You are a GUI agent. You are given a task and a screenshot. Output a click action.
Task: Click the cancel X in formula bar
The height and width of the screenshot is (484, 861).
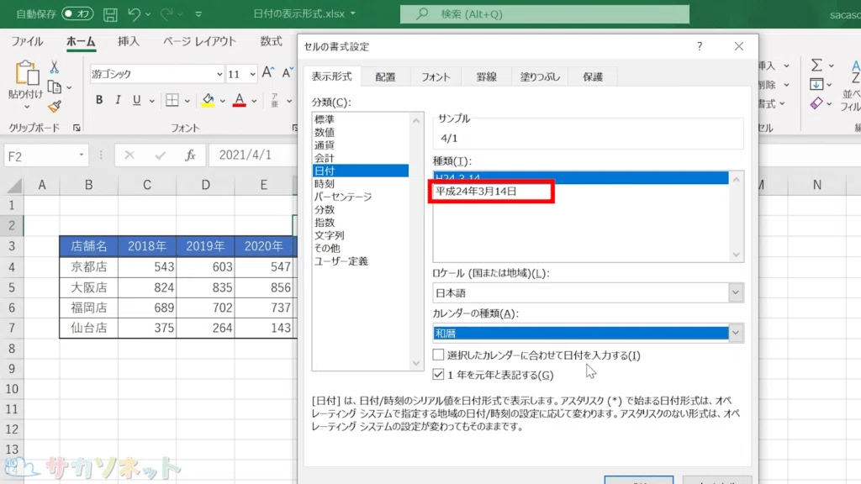tap(129, 155)
